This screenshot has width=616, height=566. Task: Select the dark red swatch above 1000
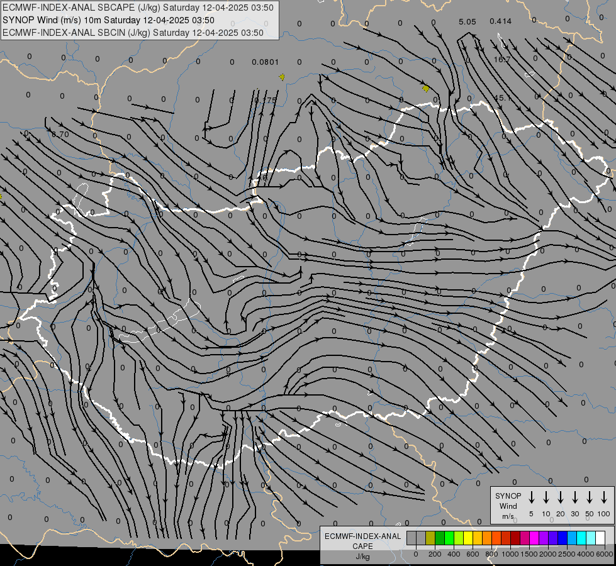point(515,538)
